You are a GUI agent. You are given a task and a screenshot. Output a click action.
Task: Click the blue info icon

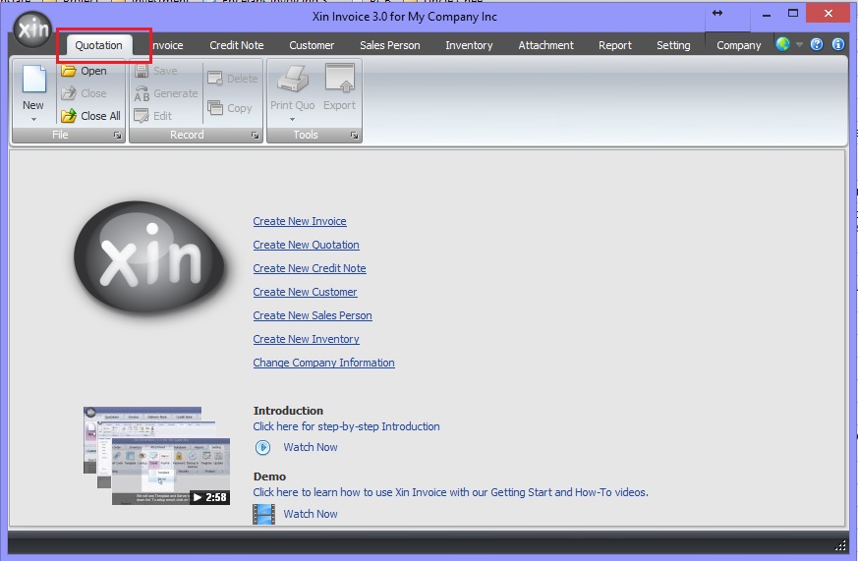pos(837,44)
